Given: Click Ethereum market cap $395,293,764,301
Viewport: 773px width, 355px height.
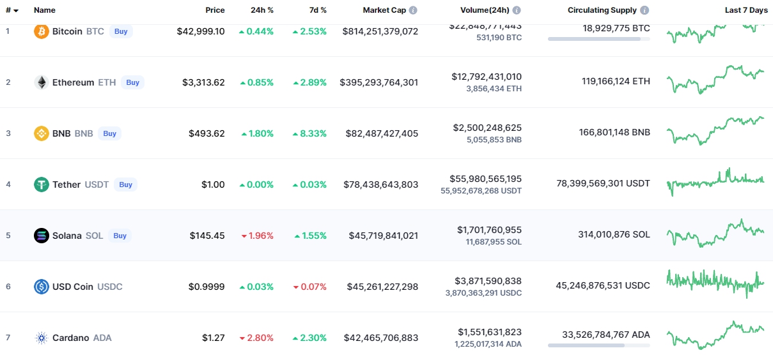Looking at the screenshot, I should (379, 82).
